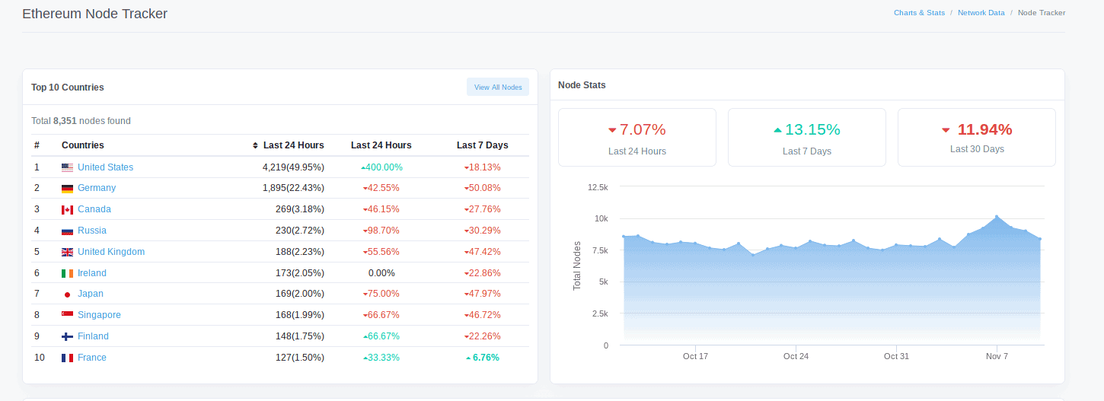This screenshot has height=401, width=1104.
Task: Click the green up arrow by 13.15%
Action: (x=777, y=130)
